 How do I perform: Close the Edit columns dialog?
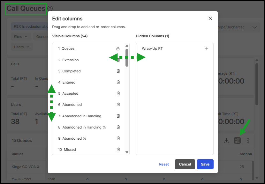pyautogui.click(x=210, y=18)
